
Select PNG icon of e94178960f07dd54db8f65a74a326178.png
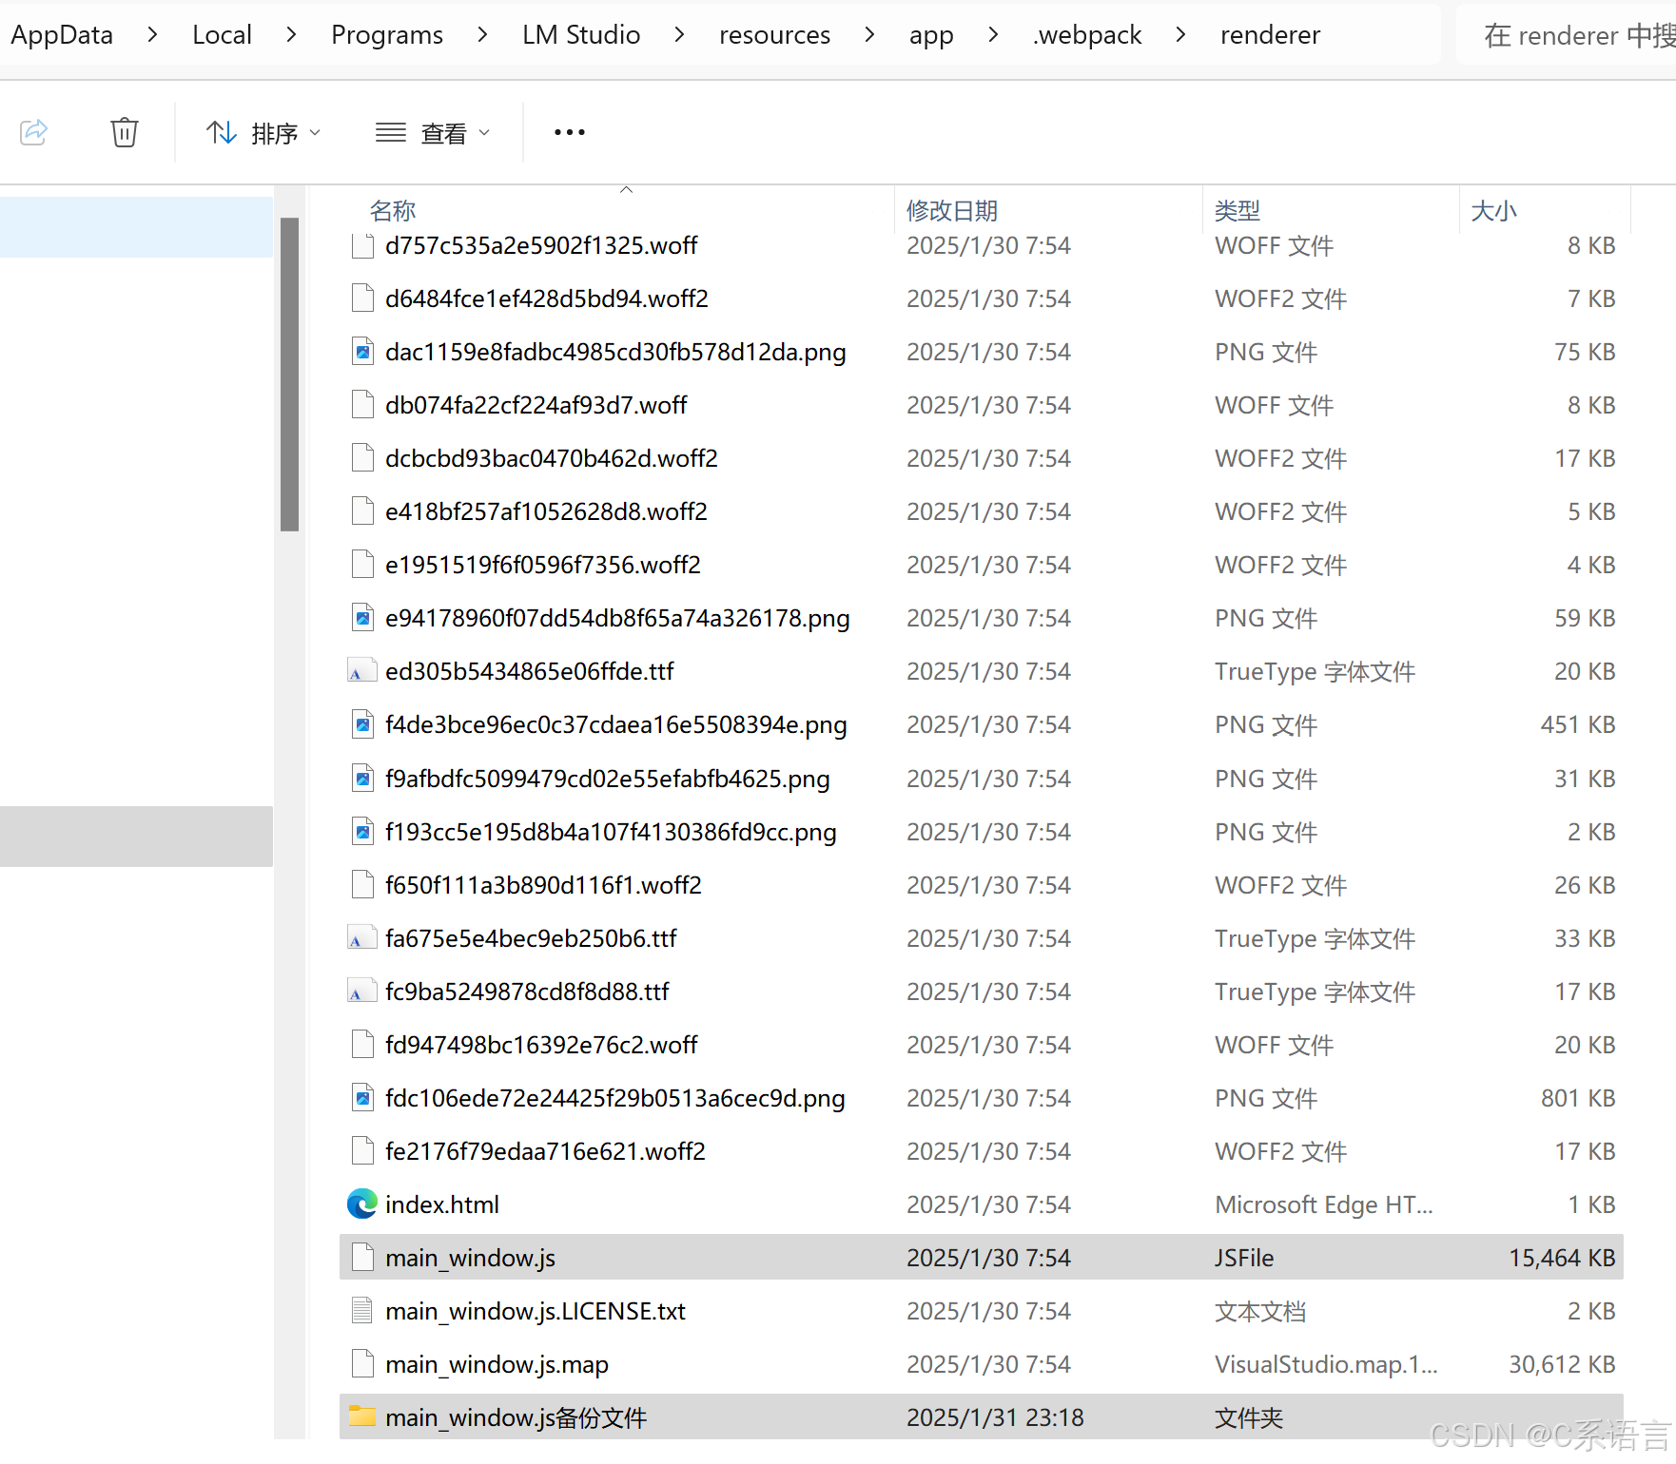(362, 618)
